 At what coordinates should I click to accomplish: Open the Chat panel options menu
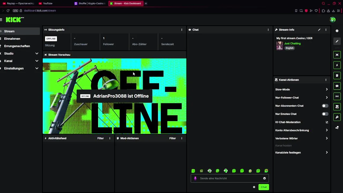pos(268,30)
